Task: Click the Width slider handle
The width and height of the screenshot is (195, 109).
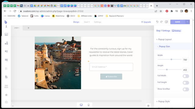Action: (171, 59)
